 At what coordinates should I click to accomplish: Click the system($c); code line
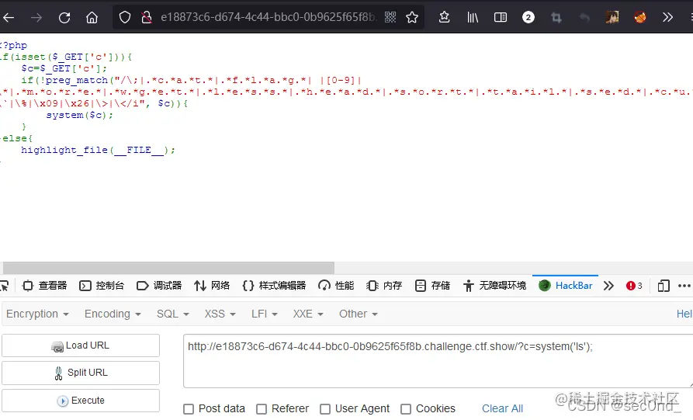click(x=80, y=115)
